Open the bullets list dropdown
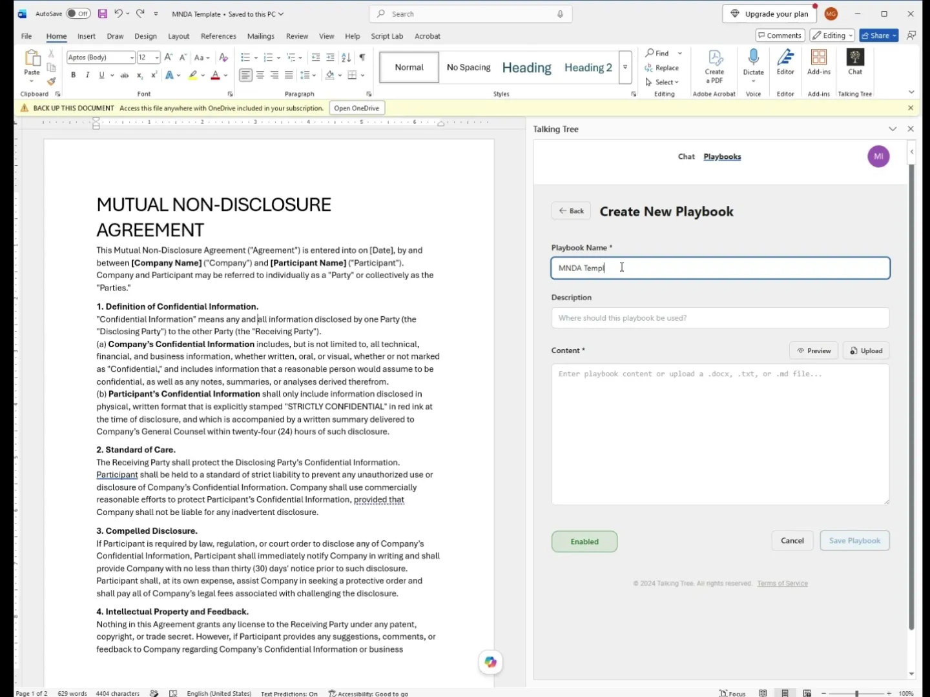The width and height of the screenshot is (930, 697). [256, 57]
